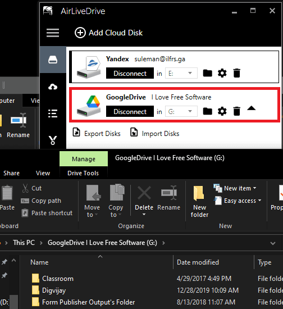Open address bar history dropdown chevron
Viewport: 283px width, 309px height.
(x=273, y=243)
